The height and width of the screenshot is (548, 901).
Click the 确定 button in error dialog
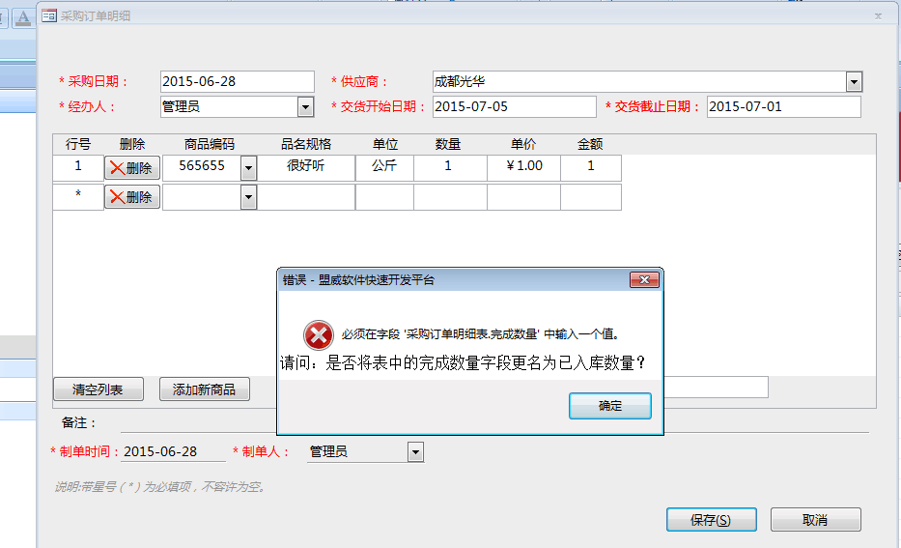pyautogui.click(x=609, y=406)
